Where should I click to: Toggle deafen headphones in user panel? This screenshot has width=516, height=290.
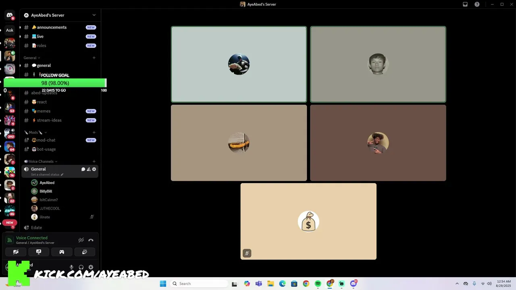81,267
